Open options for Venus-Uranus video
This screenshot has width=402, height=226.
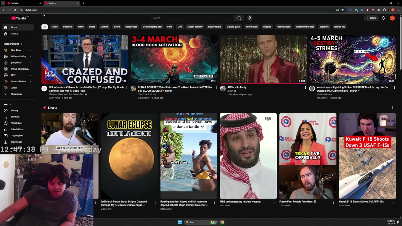click(394, 88)
